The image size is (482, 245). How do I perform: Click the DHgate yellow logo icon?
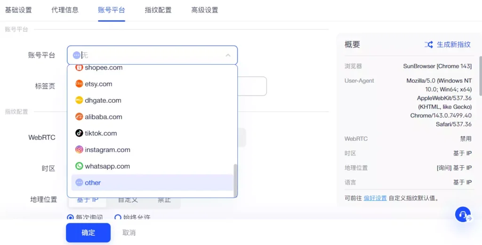click(x=79, y=100)
